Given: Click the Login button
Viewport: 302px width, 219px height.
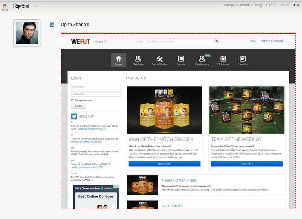Looking at the screenshot, I should click(x=78, y=106).
